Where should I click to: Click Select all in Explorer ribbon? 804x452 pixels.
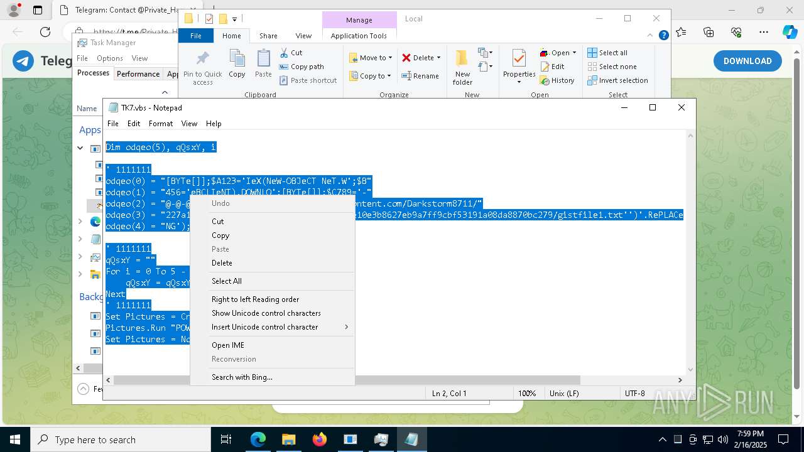607,53
